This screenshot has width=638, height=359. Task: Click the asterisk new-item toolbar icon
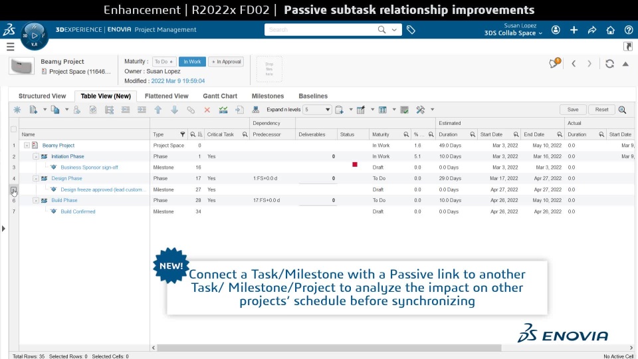(x=17, y=110)
